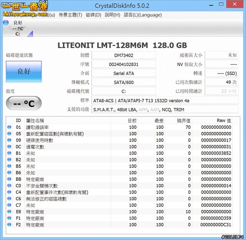The width and height of the screenshot is (246, 240).
Task: Click the 傳輸模式 field showing SATA/600
Action: coord(124,82)
